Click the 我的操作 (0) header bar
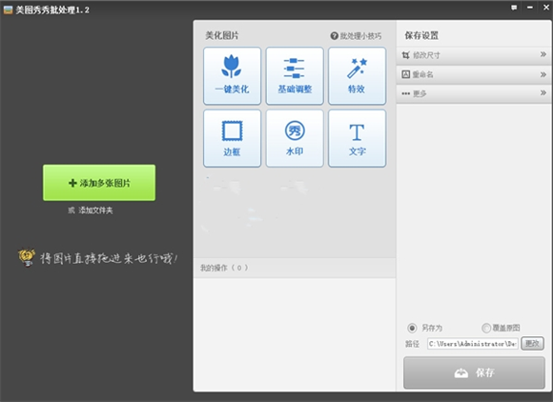Viewport: 553px width, 402px height. [x=295, y=268]
